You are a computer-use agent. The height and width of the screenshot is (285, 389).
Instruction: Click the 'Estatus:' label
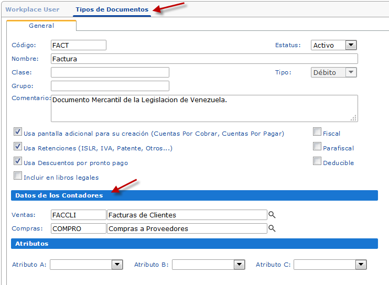tap(288, 45)
